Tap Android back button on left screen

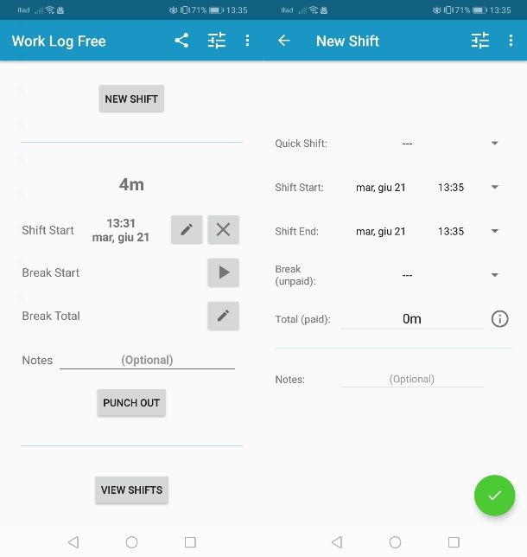(x=73, y=542)
